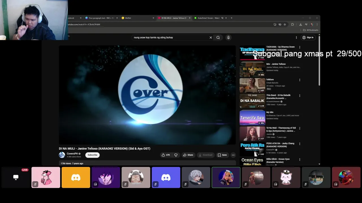The height and width of the screenshot is (203, 362).
Task: Open options for Ocean Eyes video
Action: pyautogui.click(x=300, y=159)
